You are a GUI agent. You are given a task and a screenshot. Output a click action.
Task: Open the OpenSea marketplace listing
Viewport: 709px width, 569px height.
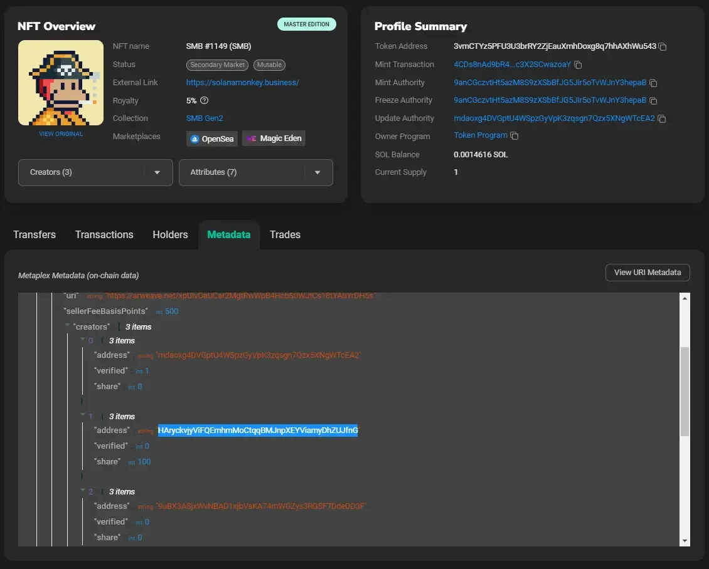pyautogui.click(x=211, y=138)
